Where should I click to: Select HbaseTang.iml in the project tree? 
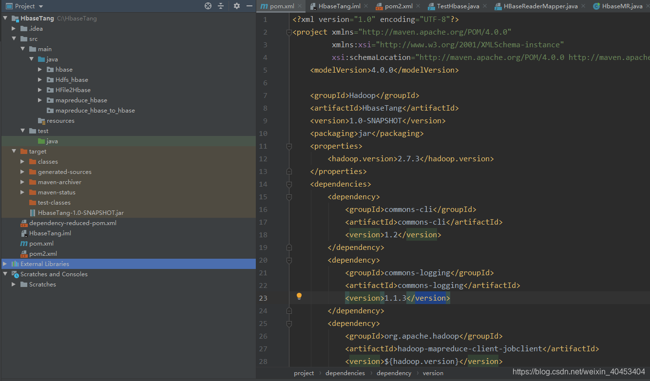(50, 233)
